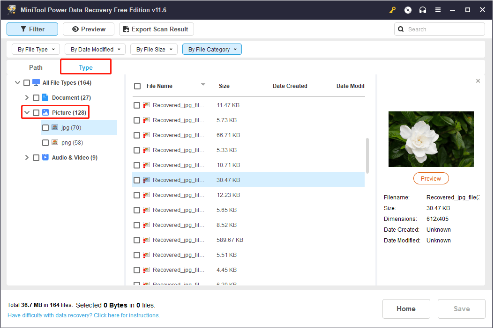Open the By File Type dropdown
The width and height of the screenshot is (494, 329).
[x=36, y=50]
